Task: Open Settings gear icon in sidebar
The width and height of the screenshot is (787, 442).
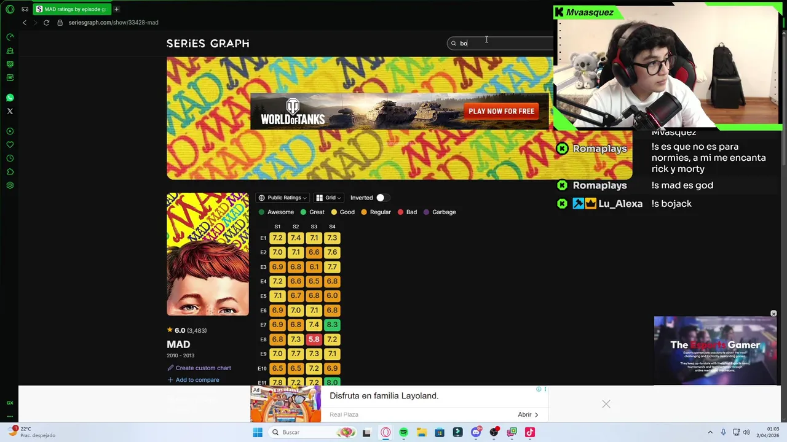Action: 10,185
